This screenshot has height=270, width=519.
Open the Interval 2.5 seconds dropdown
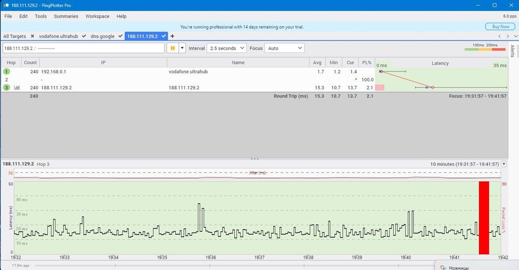tap(227, 48)
